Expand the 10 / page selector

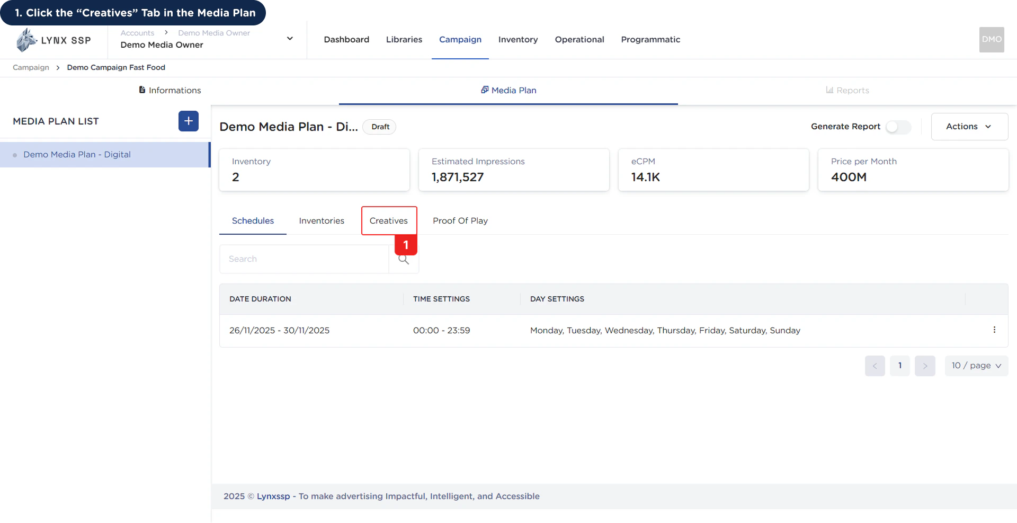tap(976, 365)
